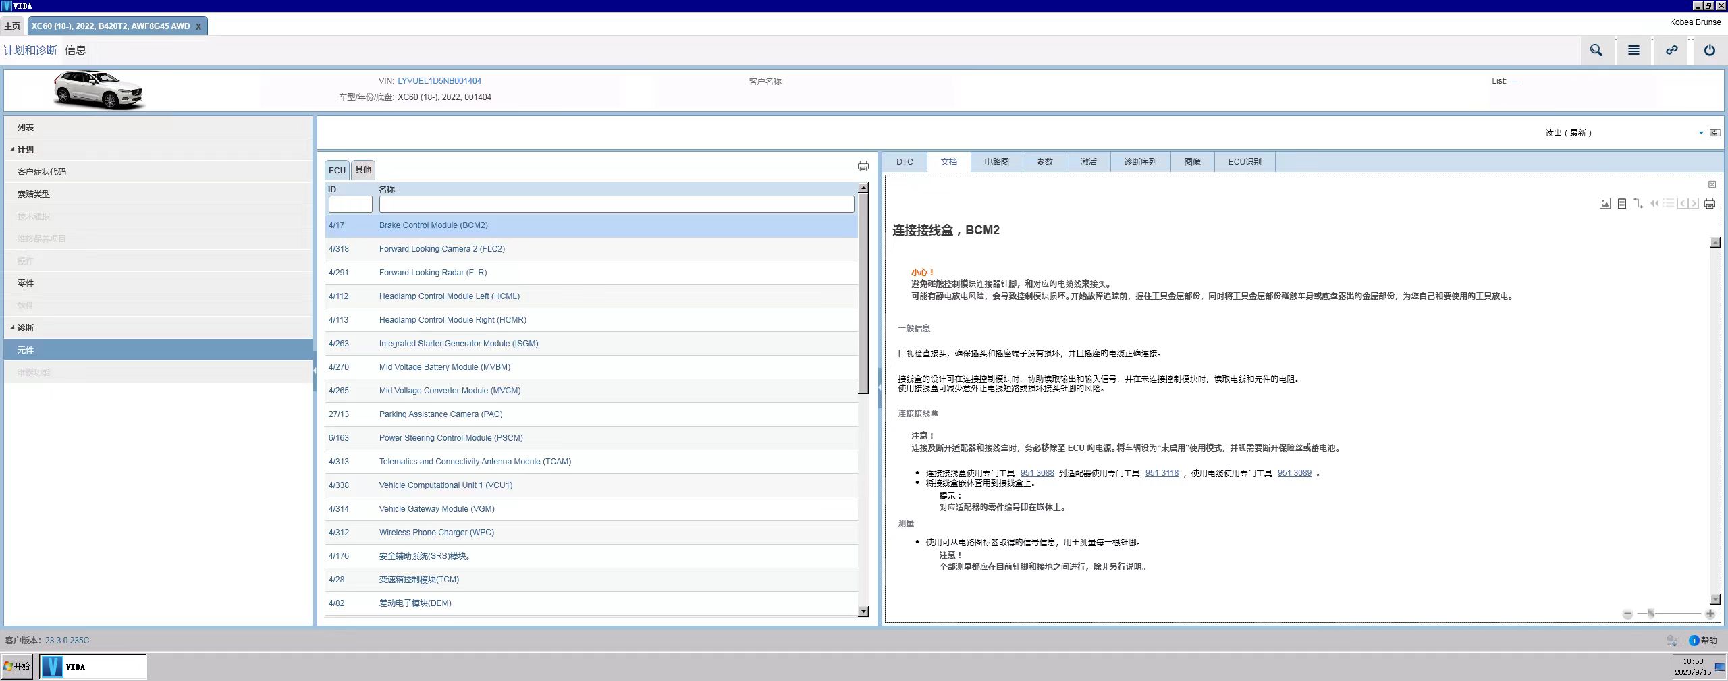Switch to the 电路图 tab
1728x681 pixels.
tap(996, 162)
